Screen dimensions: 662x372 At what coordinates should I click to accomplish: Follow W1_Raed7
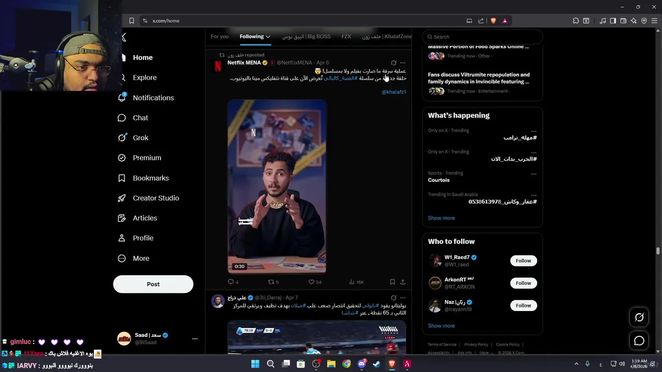(x=523, y=260)
